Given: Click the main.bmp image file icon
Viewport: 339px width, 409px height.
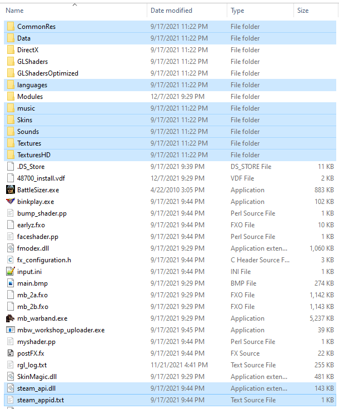Looking at the screenshot, I should pos(11,283).
